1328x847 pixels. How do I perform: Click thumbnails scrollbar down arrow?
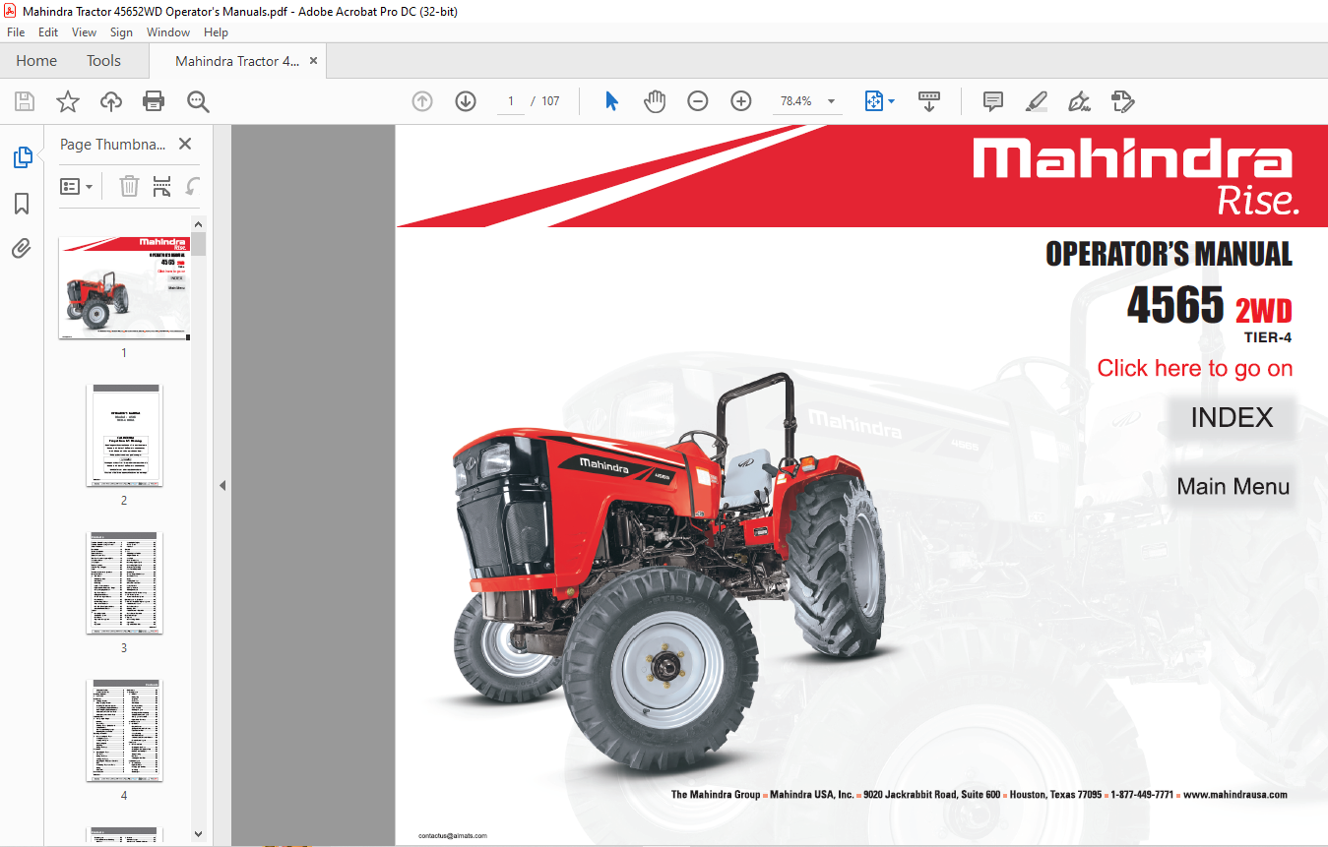pyautogui.click(x=199, y=834)
